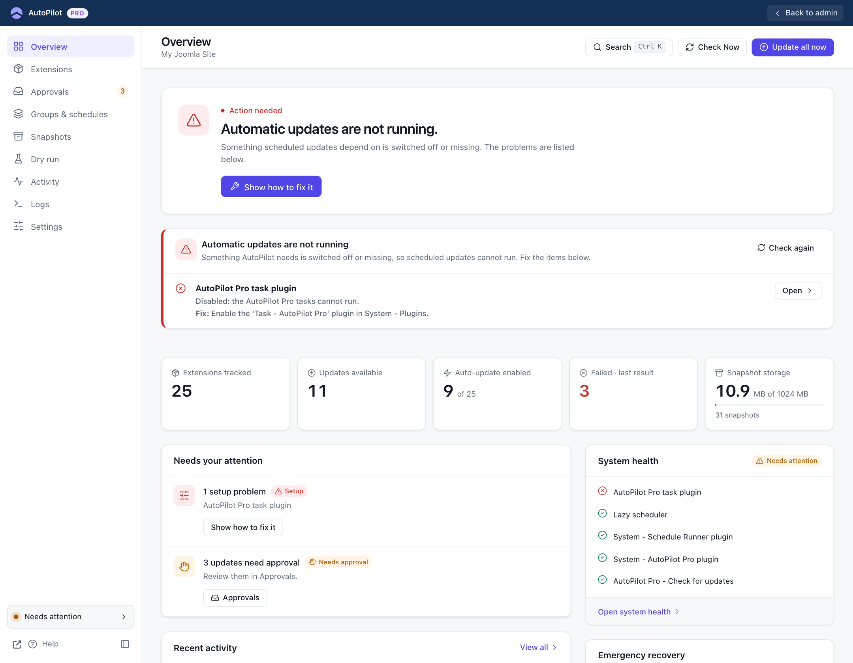Click the AutoPilot logo icon

point(17,13)
